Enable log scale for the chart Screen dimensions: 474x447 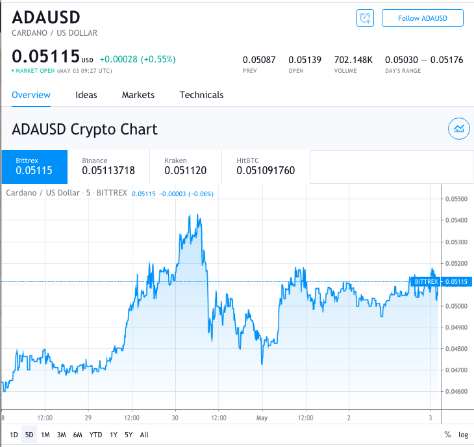pyautogui.click(x=463, y=435)
